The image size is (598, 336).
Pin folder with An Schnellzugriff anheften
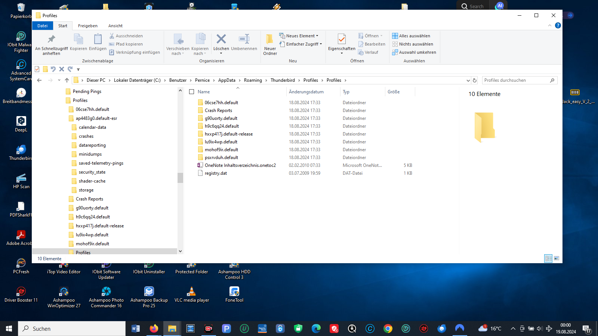[52, 39]
